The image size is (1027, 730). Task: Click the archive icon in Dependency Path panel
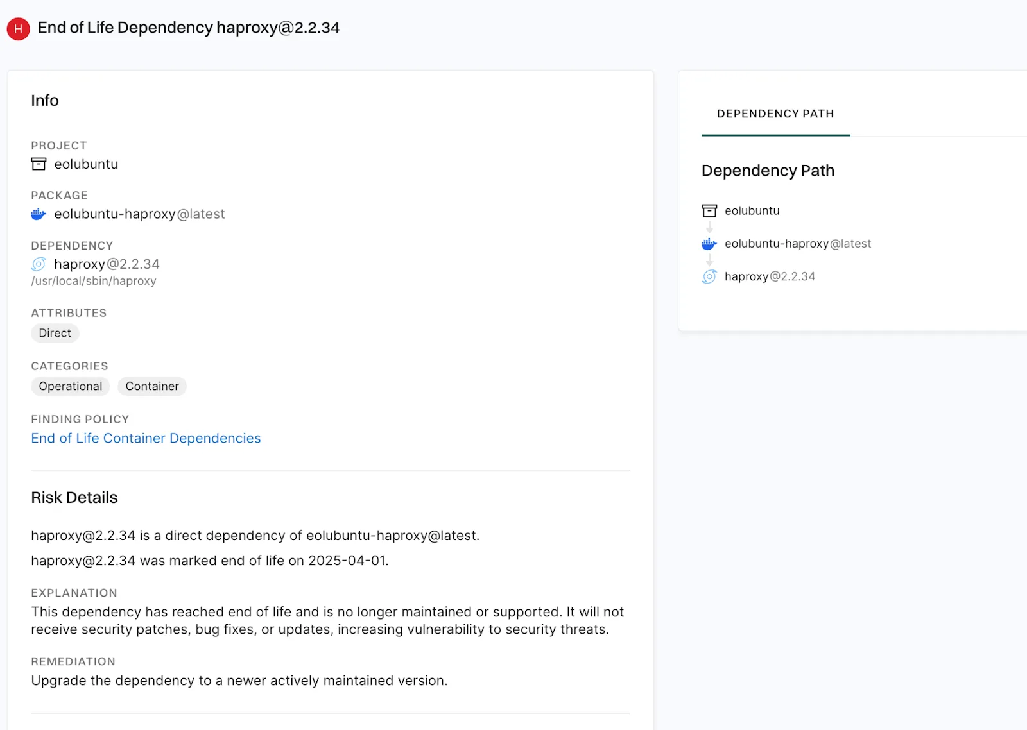[x=709, y=211]
